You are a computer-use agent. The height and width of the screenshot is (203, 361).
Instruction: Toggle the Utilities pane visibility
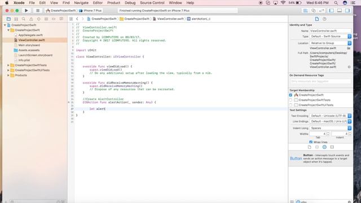coord(347,11)
